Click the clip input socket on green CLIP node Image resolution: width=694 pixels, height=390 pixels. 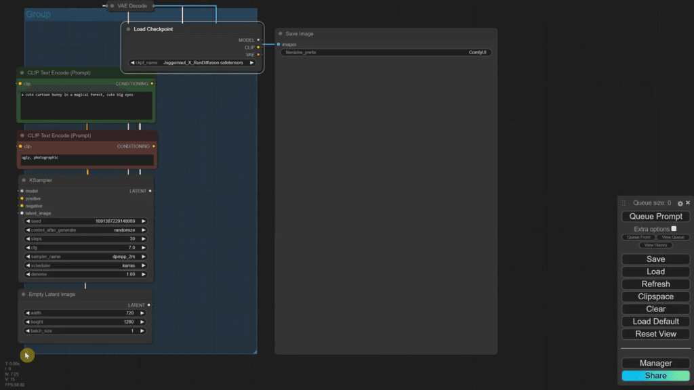(x=20, y=83)
